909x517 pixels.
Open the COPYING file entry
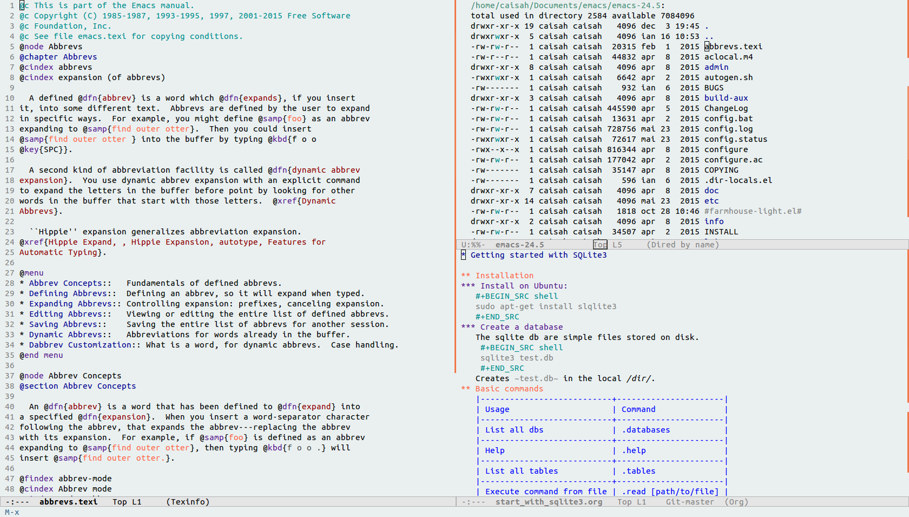721,170
